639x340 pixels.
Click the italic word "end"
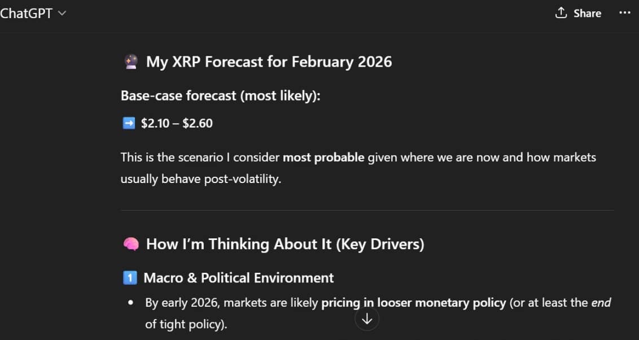pos(601,303)
